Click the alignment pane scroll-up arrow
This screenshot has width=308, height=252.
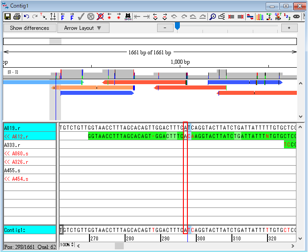(x=300, y=127)
